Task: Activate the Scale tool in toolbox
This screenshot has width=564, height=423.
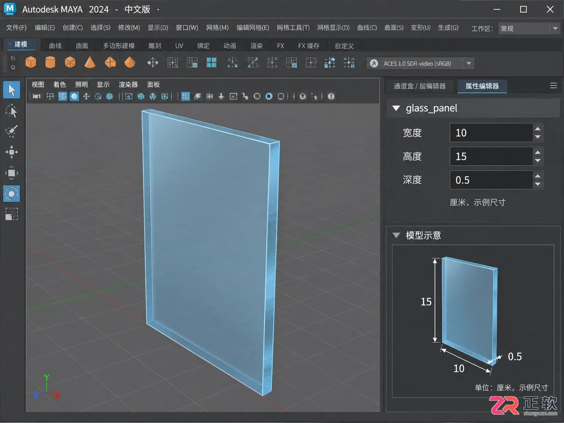Action: pyautogui.click(x=11, y=173)
